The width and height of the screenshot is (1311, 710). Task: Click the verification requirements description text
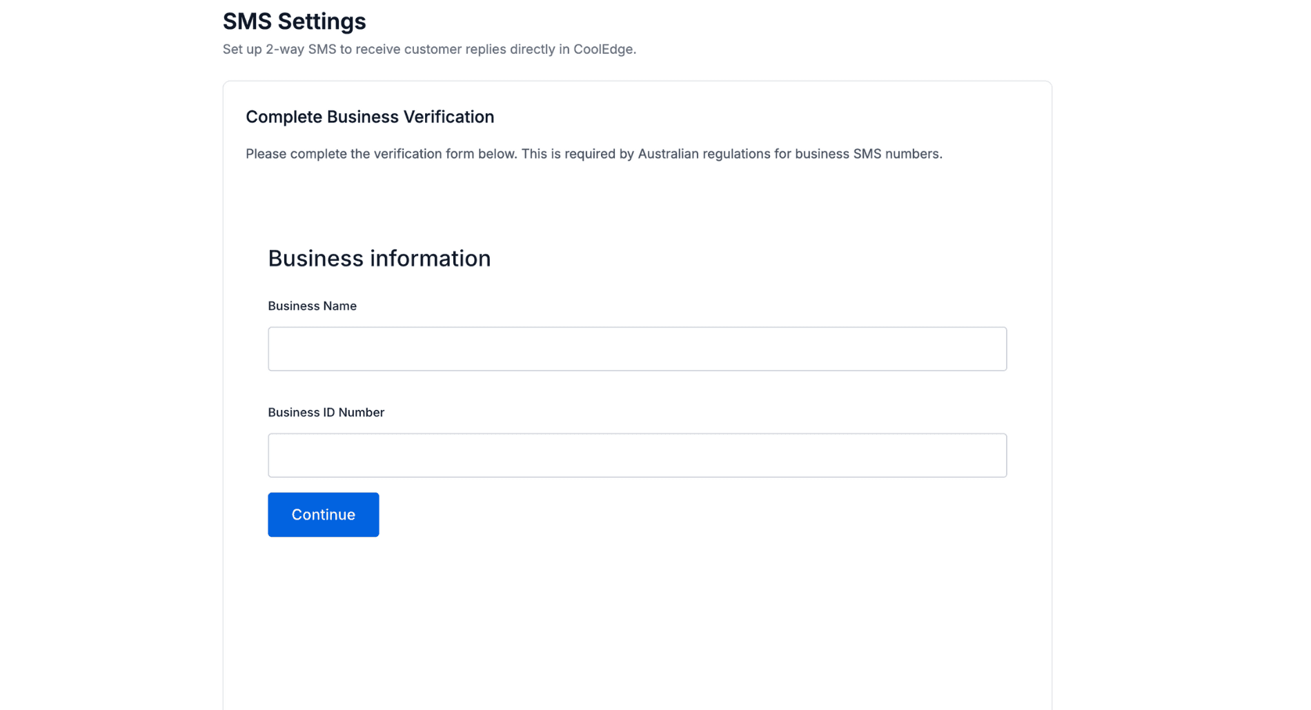click(593, 154)
